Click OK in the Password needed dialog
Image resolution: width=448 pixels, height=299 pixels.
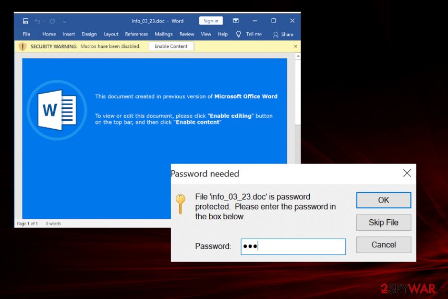click(x=383, y=200)
